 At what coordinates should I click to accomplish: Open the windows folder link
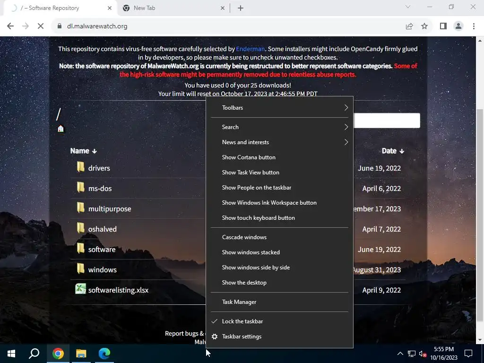[103, 270]
